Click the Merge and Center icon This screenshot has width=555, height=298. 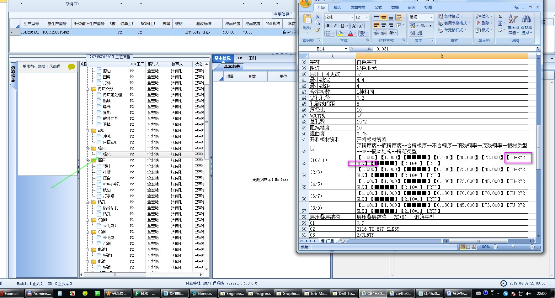point(399,25)
